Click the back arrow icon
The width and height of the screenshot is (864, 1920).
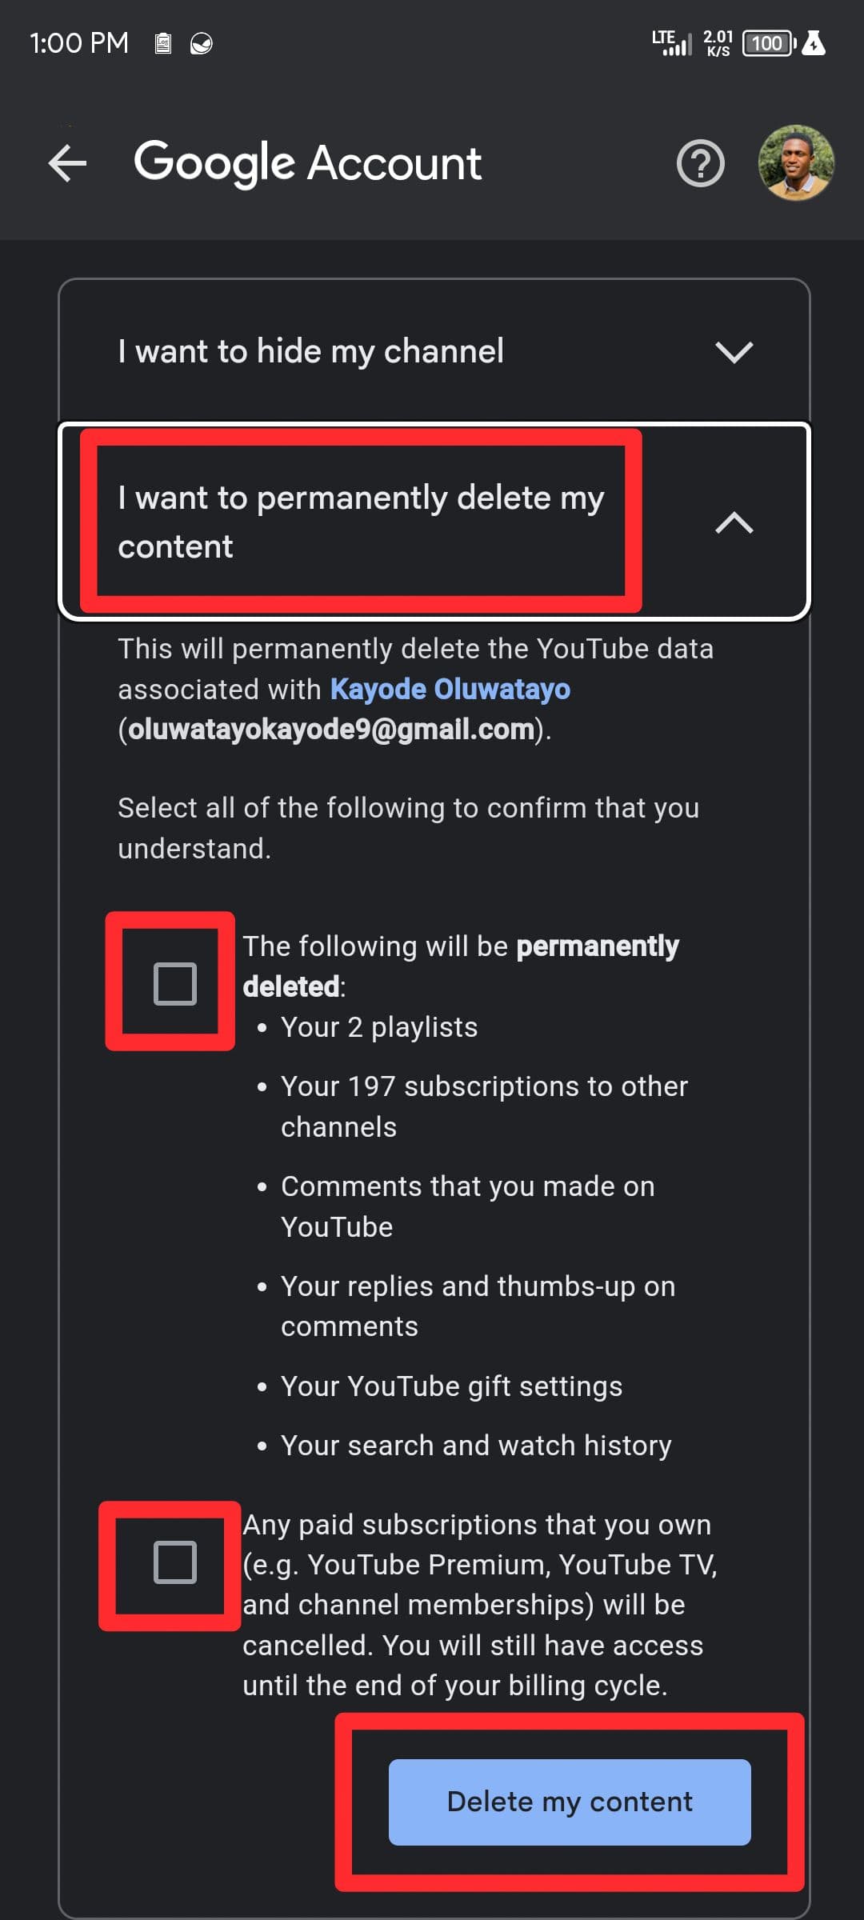67,164
